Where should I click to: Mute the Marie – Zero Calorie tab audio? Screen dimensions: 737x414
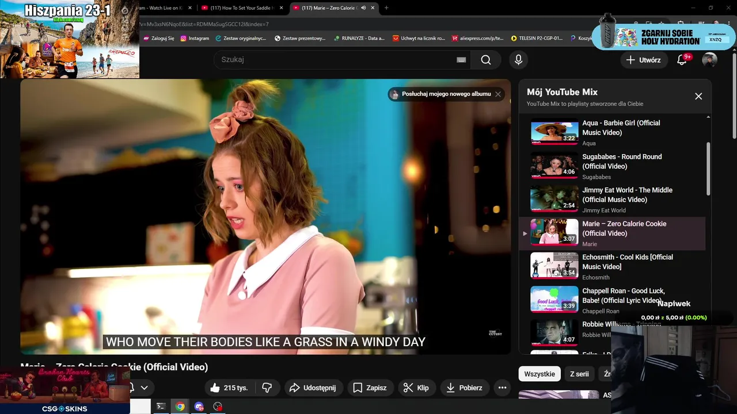click(363, 8)
